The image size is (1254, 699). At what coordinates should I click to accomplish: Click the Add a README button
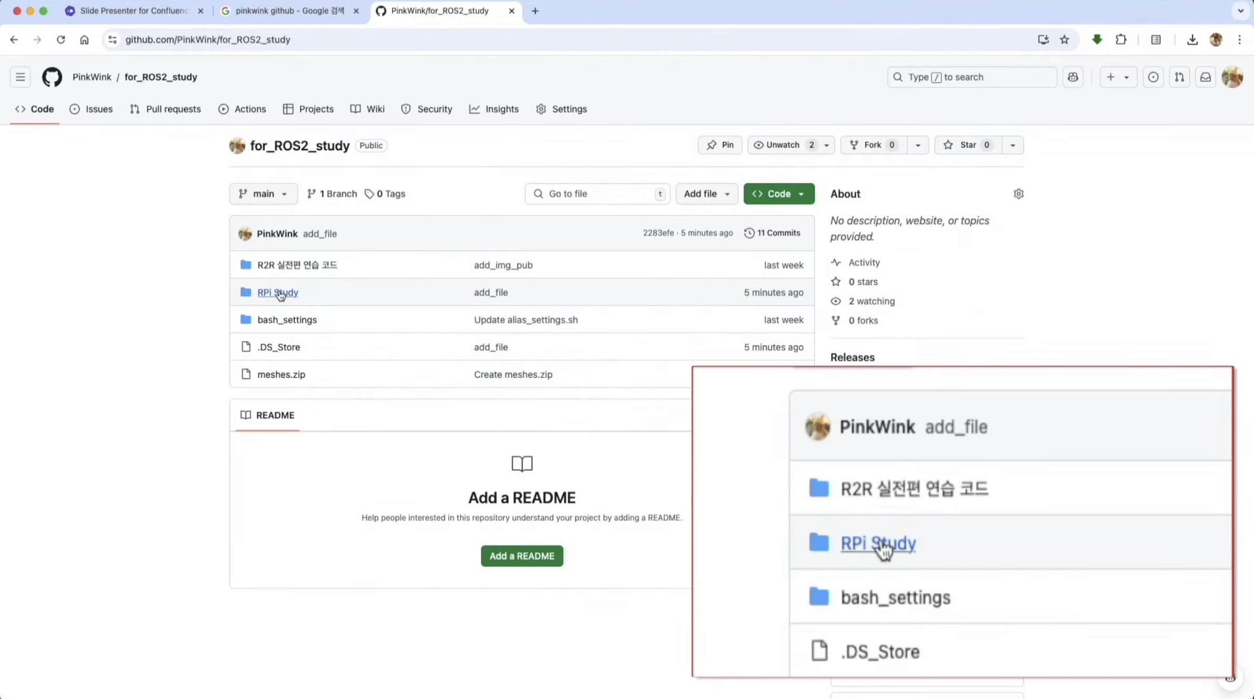(x=522, y=556)
